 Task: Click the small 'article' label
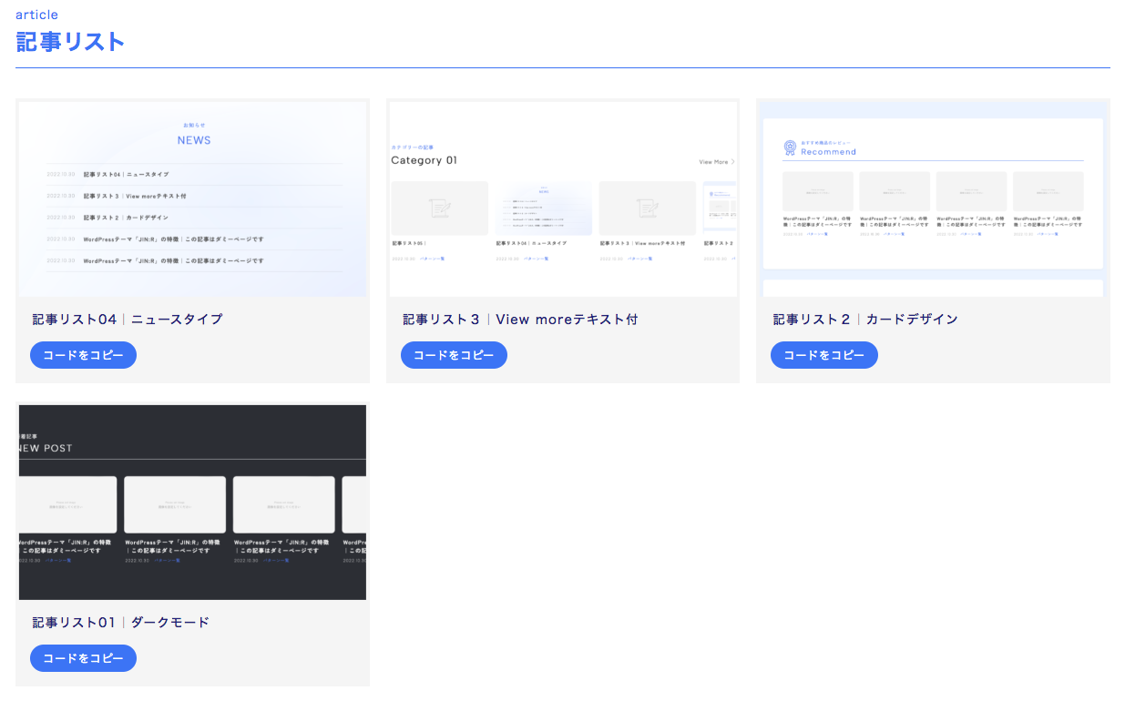tap(36, 15)
